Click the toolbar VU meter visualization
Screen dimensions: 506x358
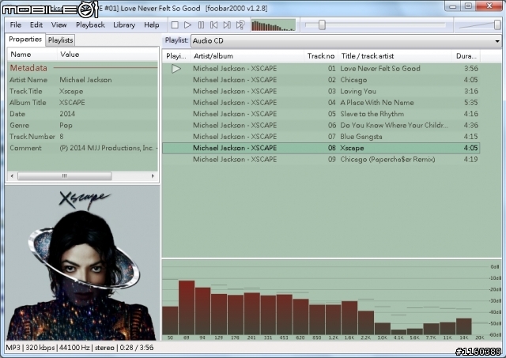[x=274, y=25]
